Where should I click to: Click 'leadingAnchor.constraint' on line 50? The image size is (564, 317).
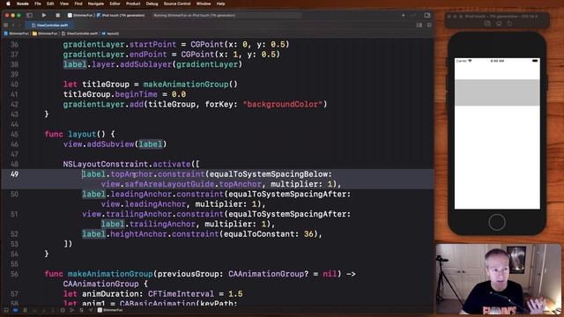[167, 195]
